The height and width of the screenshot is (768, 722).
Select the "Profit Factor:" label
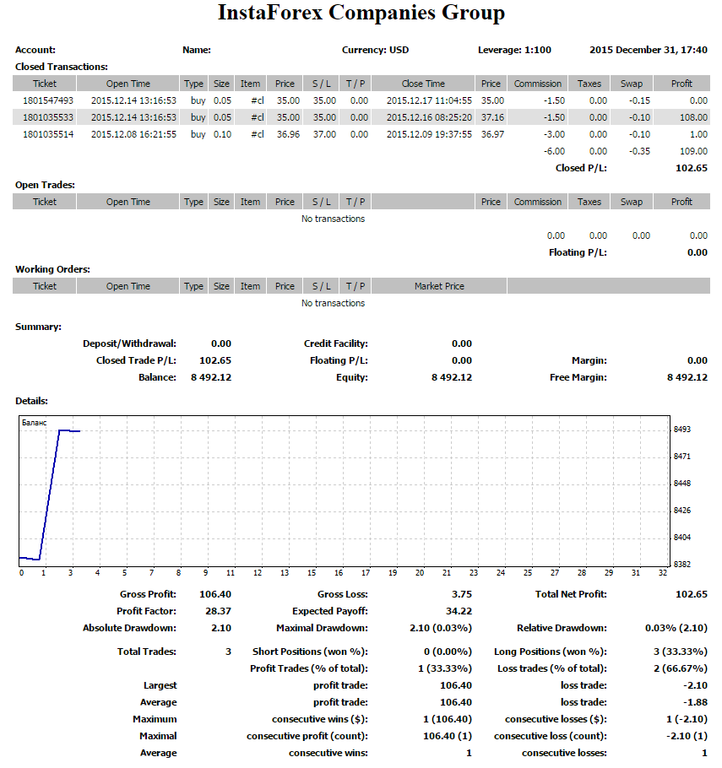pyautogui.click(x=147, y=611)
